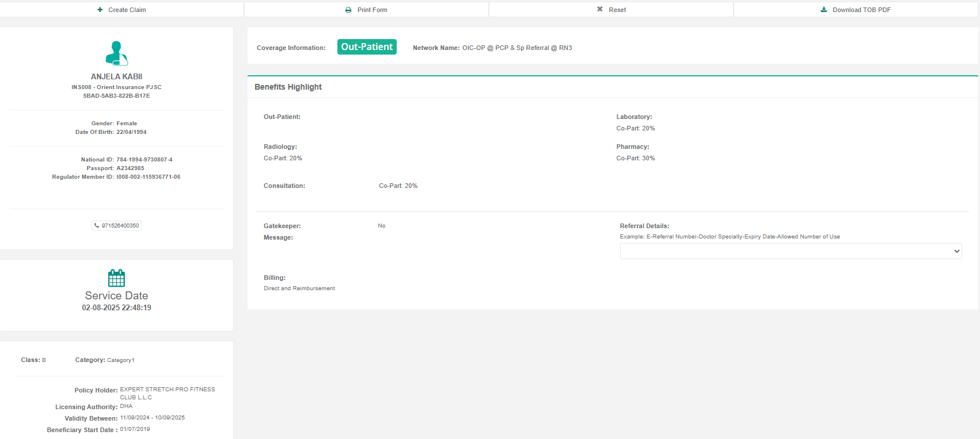The image size is (980, 439).
Task: Choose Download TOB PDF
Action: tap(861, 10)
